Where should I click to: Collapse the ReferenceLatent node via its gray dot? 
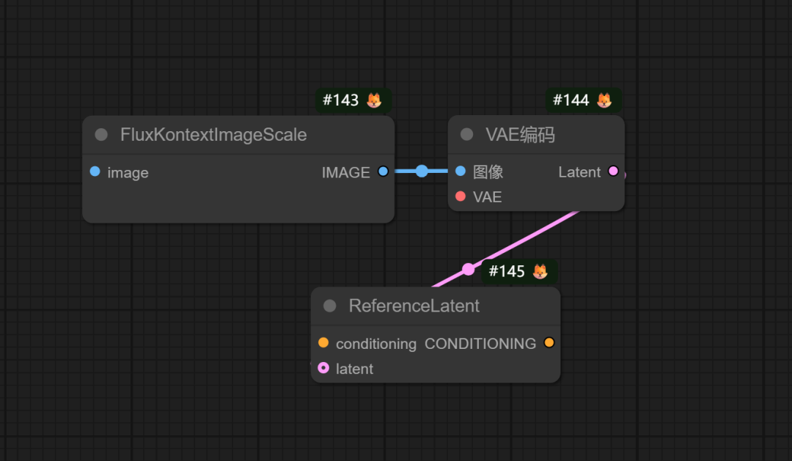(330, 306)
